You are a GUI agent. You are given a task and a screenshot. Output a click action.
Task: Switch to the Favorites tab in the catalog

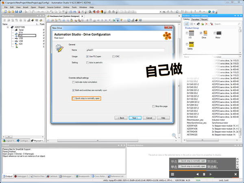click(x=195, y=20)
